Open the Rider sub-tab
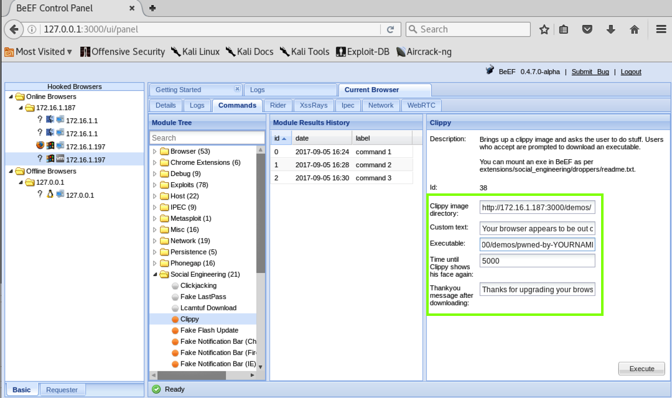 point(278,105)
